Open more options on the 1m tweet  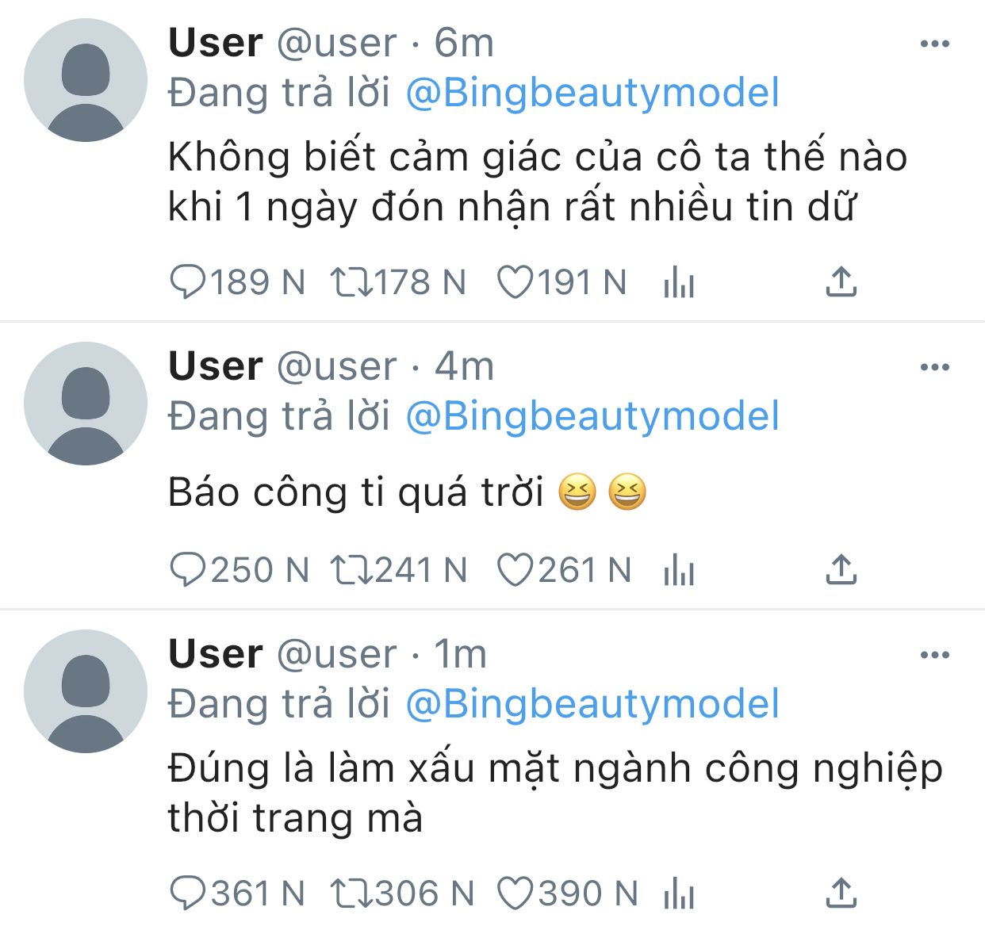click(935, 655)
